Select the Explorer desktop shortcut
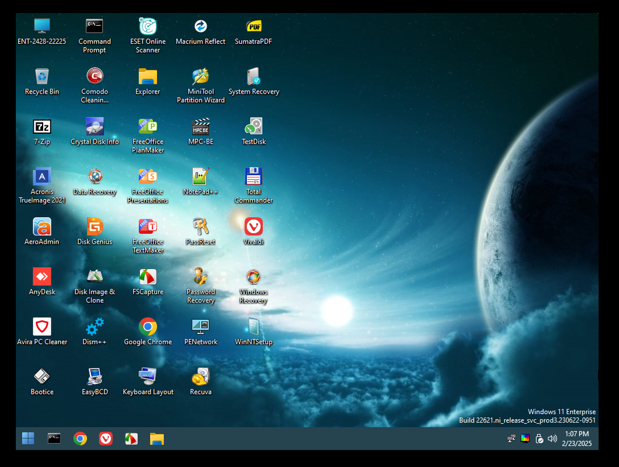The image size is (619, 467). (148, 76)
